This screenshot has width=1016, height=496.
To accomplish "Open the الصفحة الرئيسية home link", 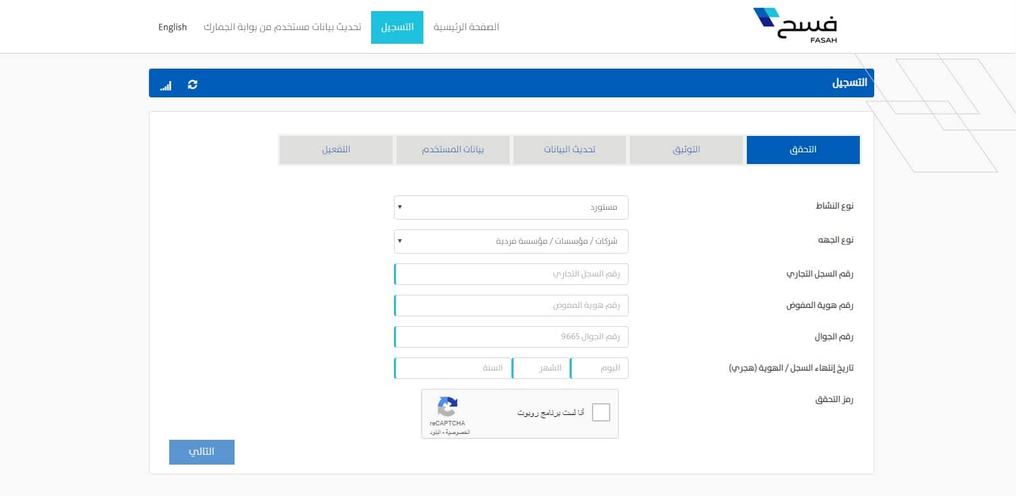I will [466, 27].
